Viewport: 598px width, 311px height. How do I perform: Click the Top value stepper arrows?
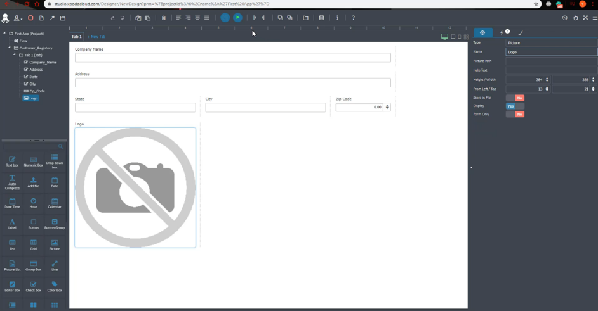point(593,89)
